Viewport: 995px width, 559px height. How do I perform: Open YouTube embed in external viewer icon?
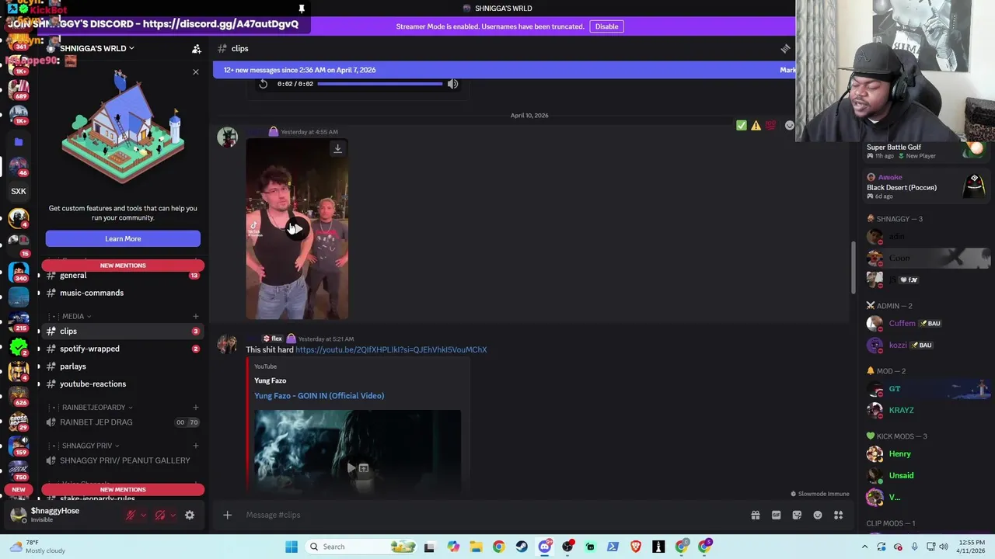(x=363, y=468)
